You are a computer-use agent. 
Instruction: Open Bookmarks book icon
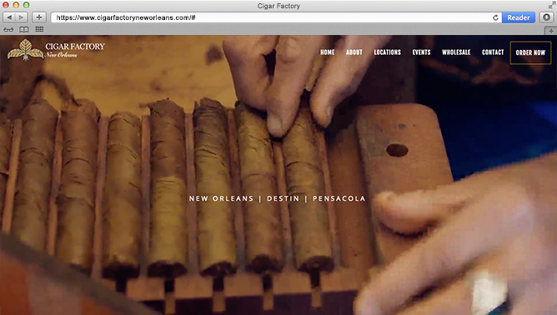coord(24,29)
